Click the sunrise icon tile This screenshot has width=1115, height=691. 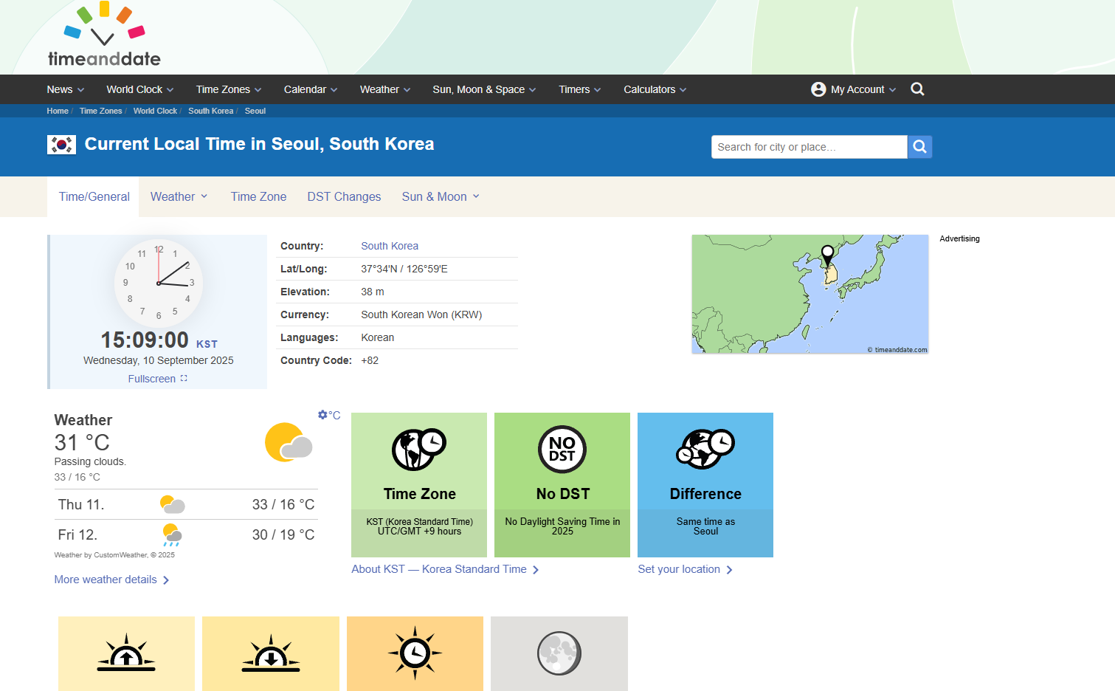(126, 653)
